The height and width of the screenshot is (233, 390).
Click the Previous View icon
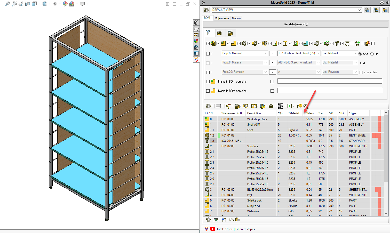(21, 4)
